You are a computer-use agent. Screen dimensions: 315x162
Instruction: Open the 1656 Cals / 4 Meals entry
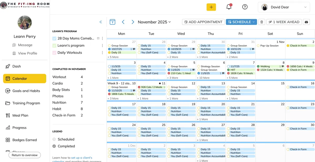pos(300,66)
